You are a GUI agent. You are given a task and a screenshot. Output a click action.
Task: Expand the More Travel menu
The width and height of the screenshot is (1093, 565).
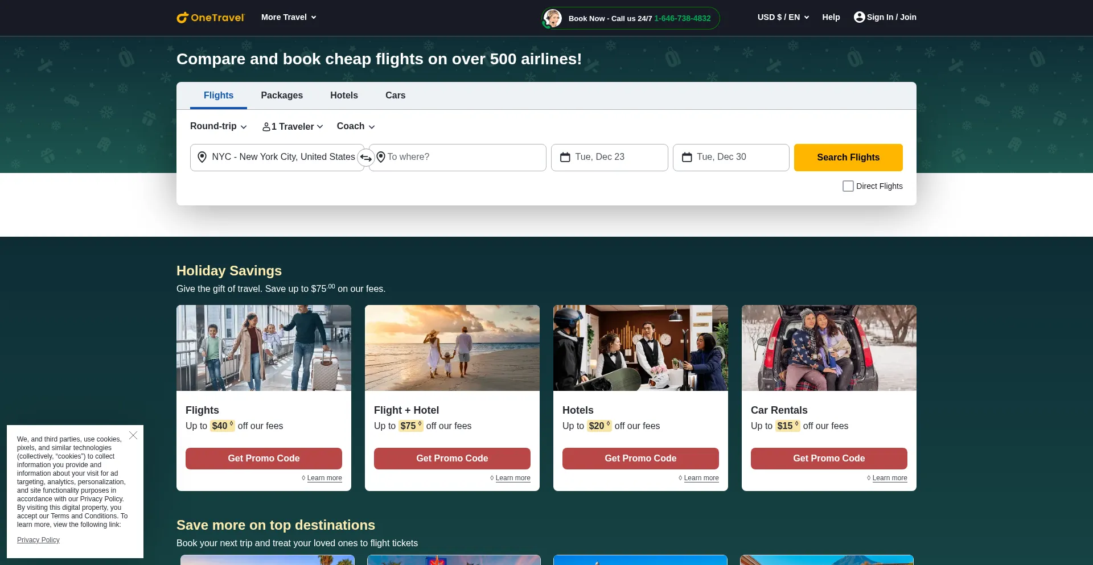pos(289,17)
